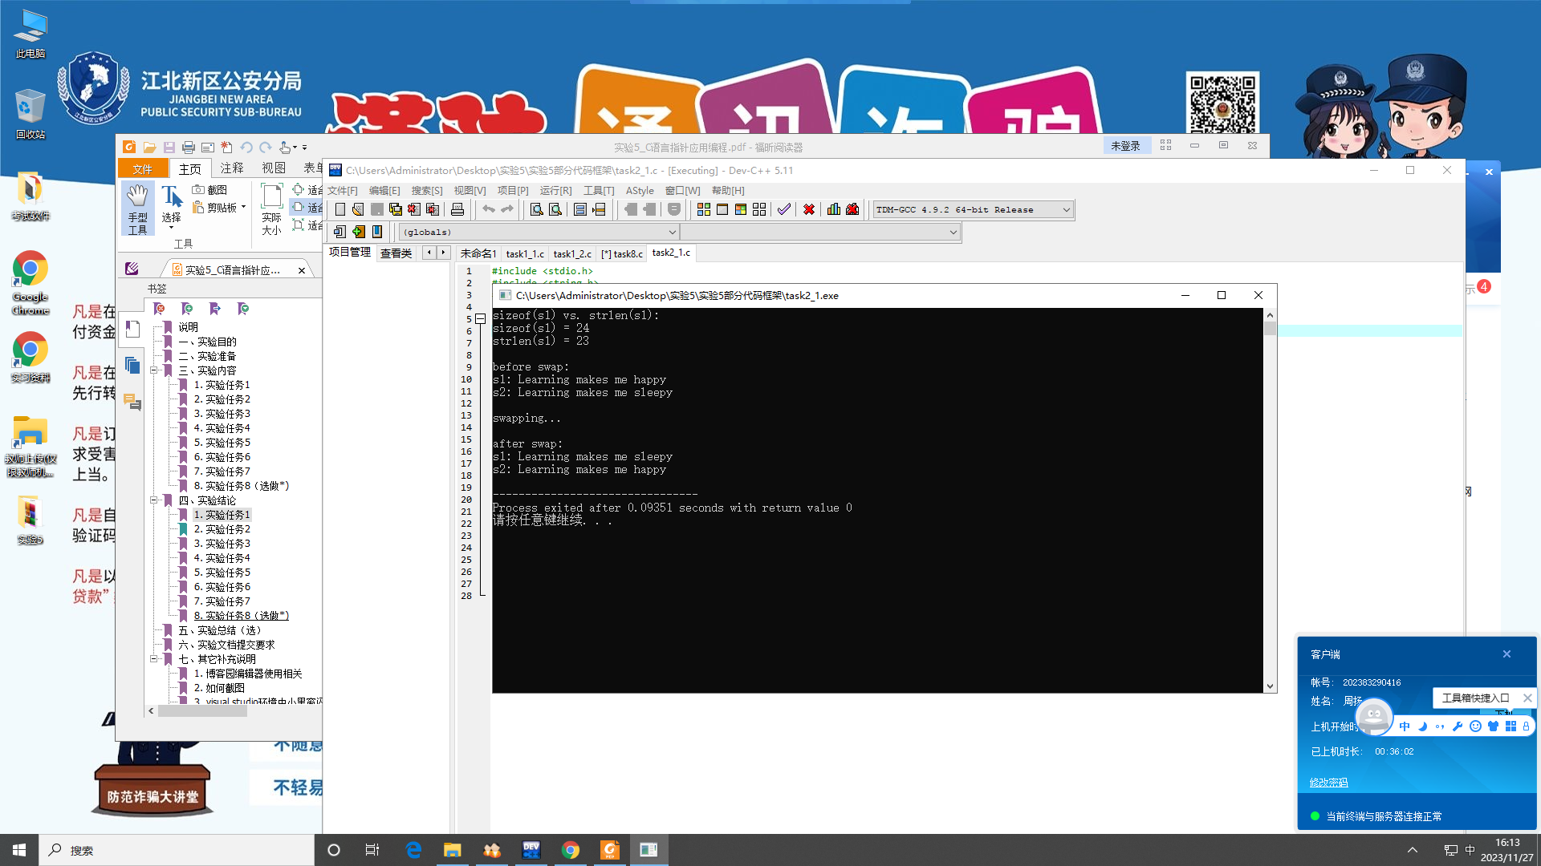The image size is (1541, 866).
Task: Collapse the 三、实验内容 bookmark node
Action: [x=153, y=370]
